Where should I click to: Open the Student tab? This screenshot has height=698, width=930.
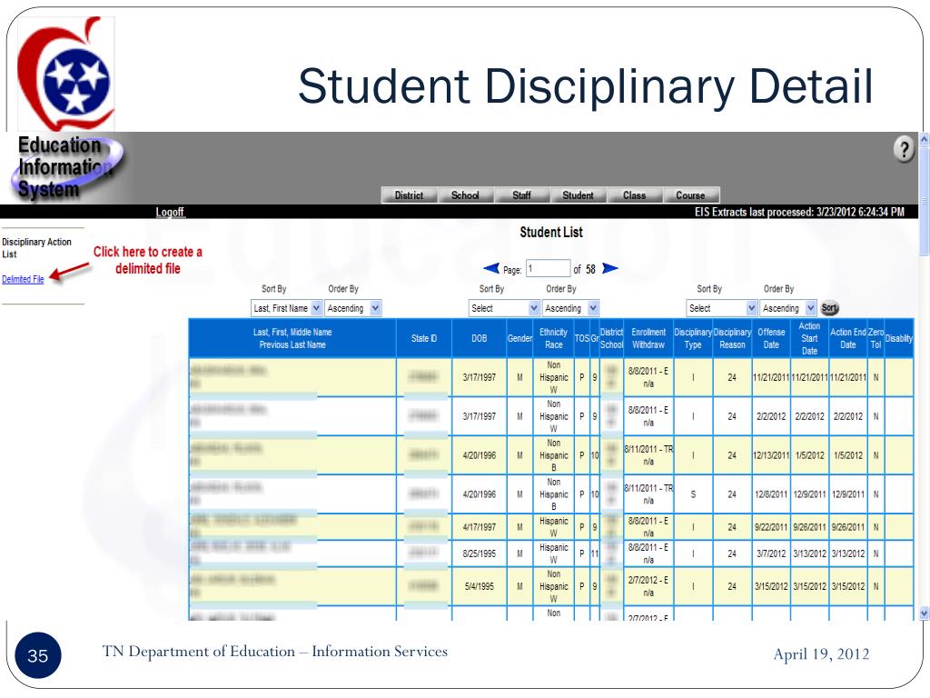(578, 195)
